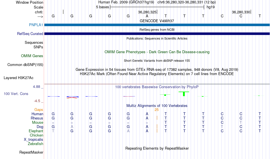
Task: Click the orange insertion bar in the Dog row
Action: (157, 127)
